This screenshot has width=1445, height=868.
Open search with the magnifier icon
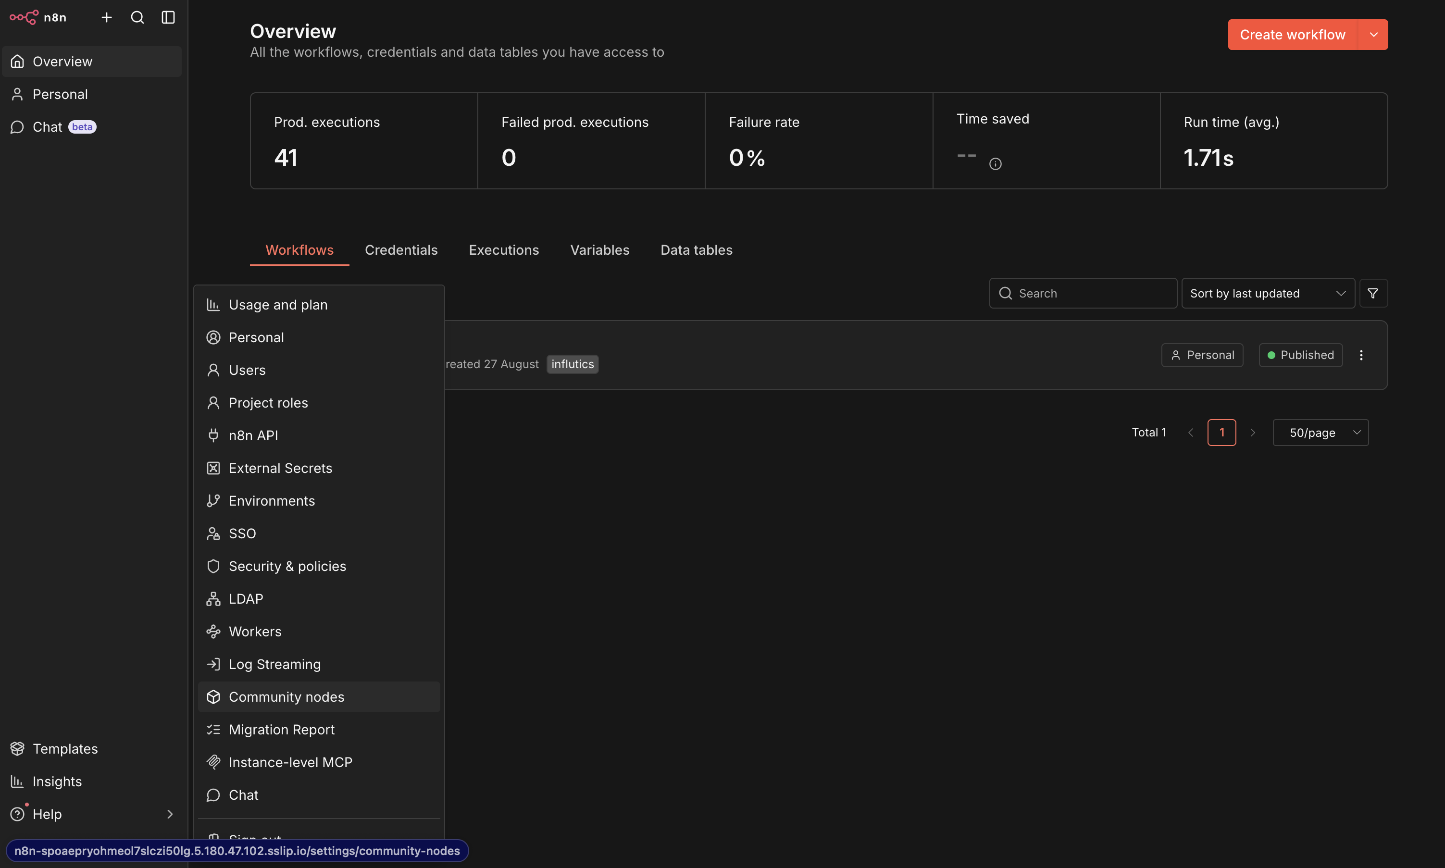(x=137, y=18)
